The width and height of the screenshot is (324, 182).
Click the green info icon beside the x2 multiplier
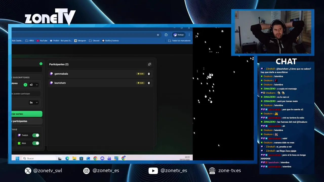coord(25,85)
